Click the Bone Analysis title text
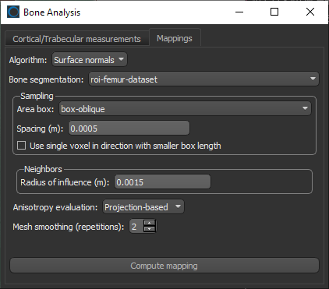 [x=52, y=12]
